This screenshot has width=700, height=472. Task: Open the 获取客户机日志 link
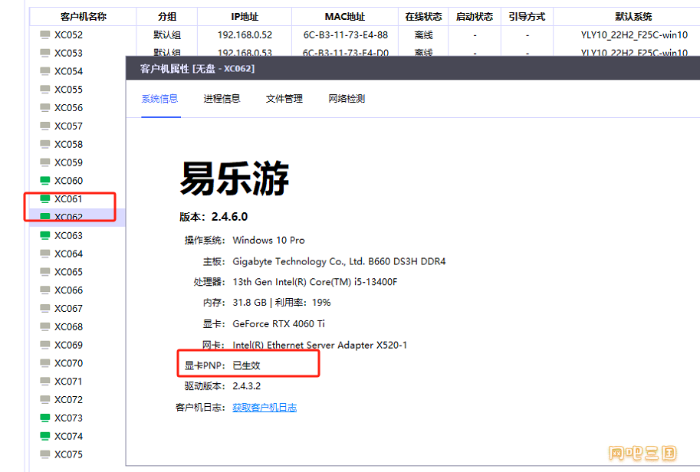pos(265,408)
